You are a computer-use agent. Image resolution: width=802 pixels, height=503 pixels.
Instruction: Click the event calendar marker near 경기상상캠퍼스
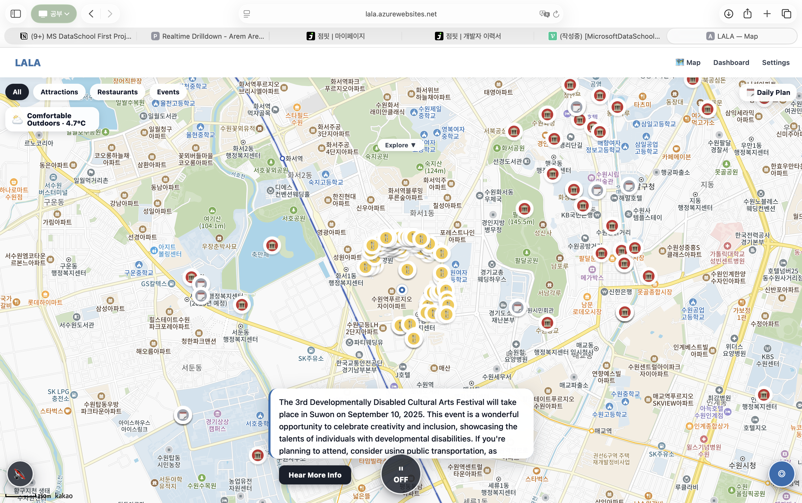183,415
